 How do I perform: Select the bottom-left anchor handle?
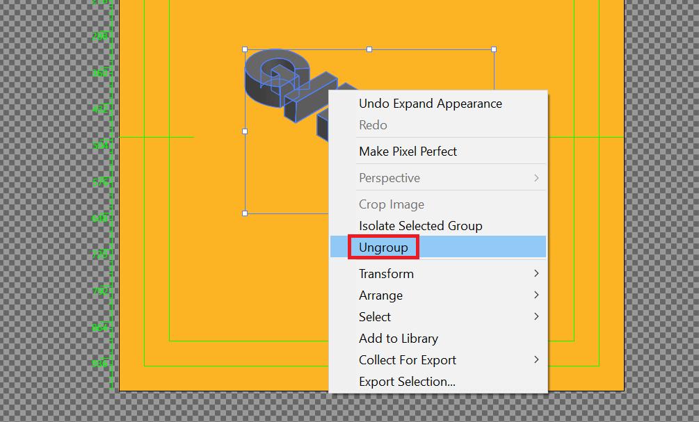(244, 213)
